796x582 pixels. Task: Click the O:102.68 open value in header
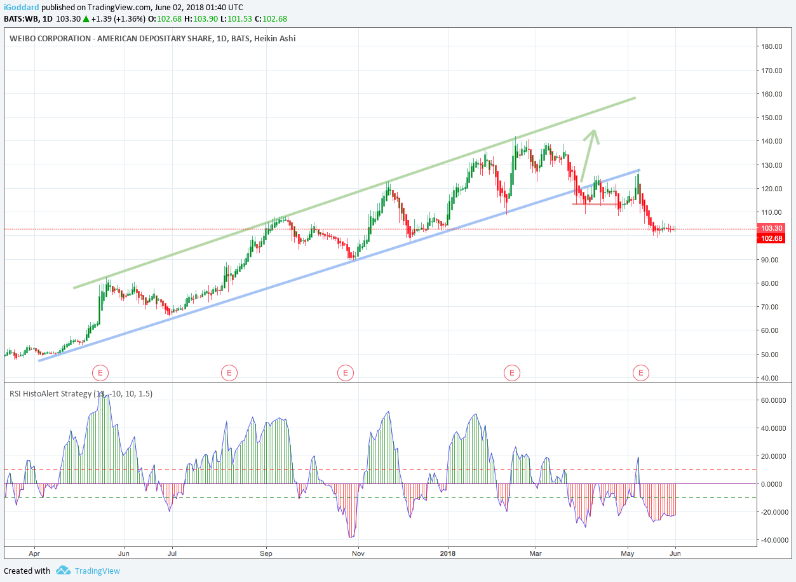pos(166,18)
